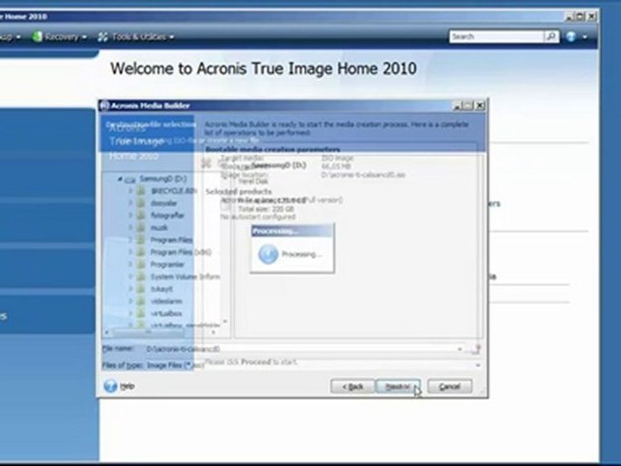Expand the Program Files (x86) node
The image size is (621, 466).
coord(130,252)
